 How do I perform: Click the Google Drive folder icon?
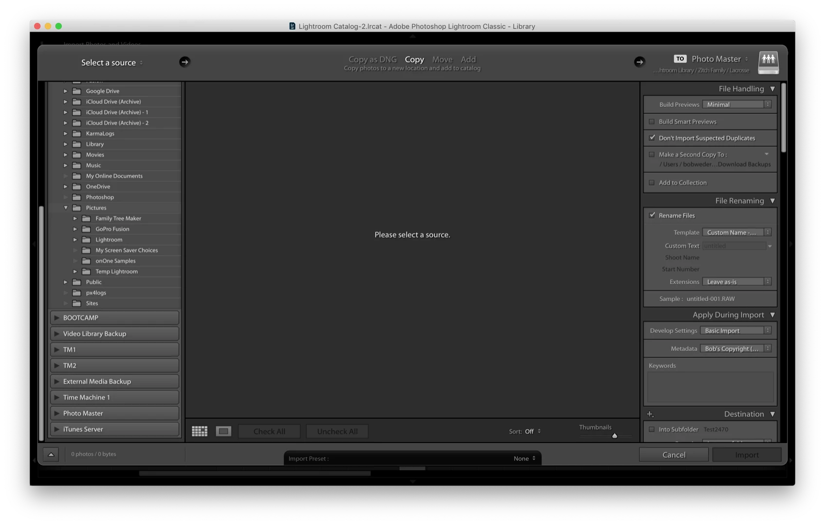point(76,91)
